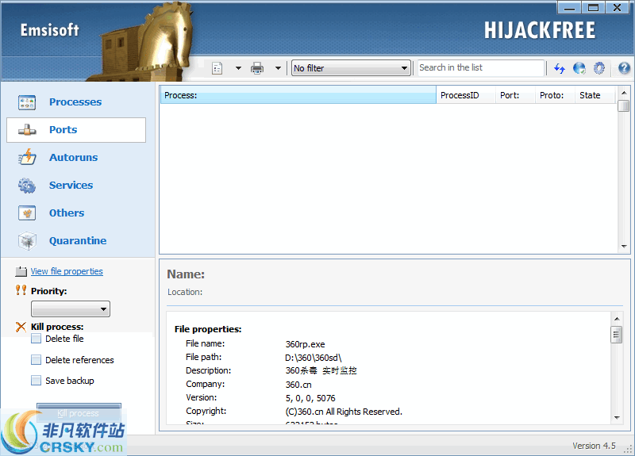Click the icon next to View file properties
The width and height of the screenshot is (635, 456).
21,271
